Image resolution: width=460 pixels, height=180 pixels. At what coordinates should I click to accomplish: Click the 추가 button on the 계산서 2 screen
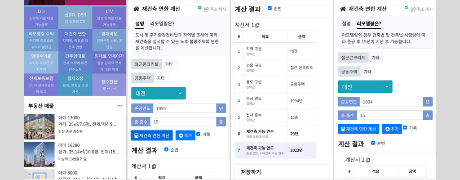tap(392, 129)
